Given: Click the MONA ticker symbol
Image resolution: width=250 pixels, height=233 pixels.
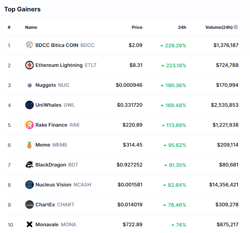Looking at the screenshot, I should [x=69, y=224].
